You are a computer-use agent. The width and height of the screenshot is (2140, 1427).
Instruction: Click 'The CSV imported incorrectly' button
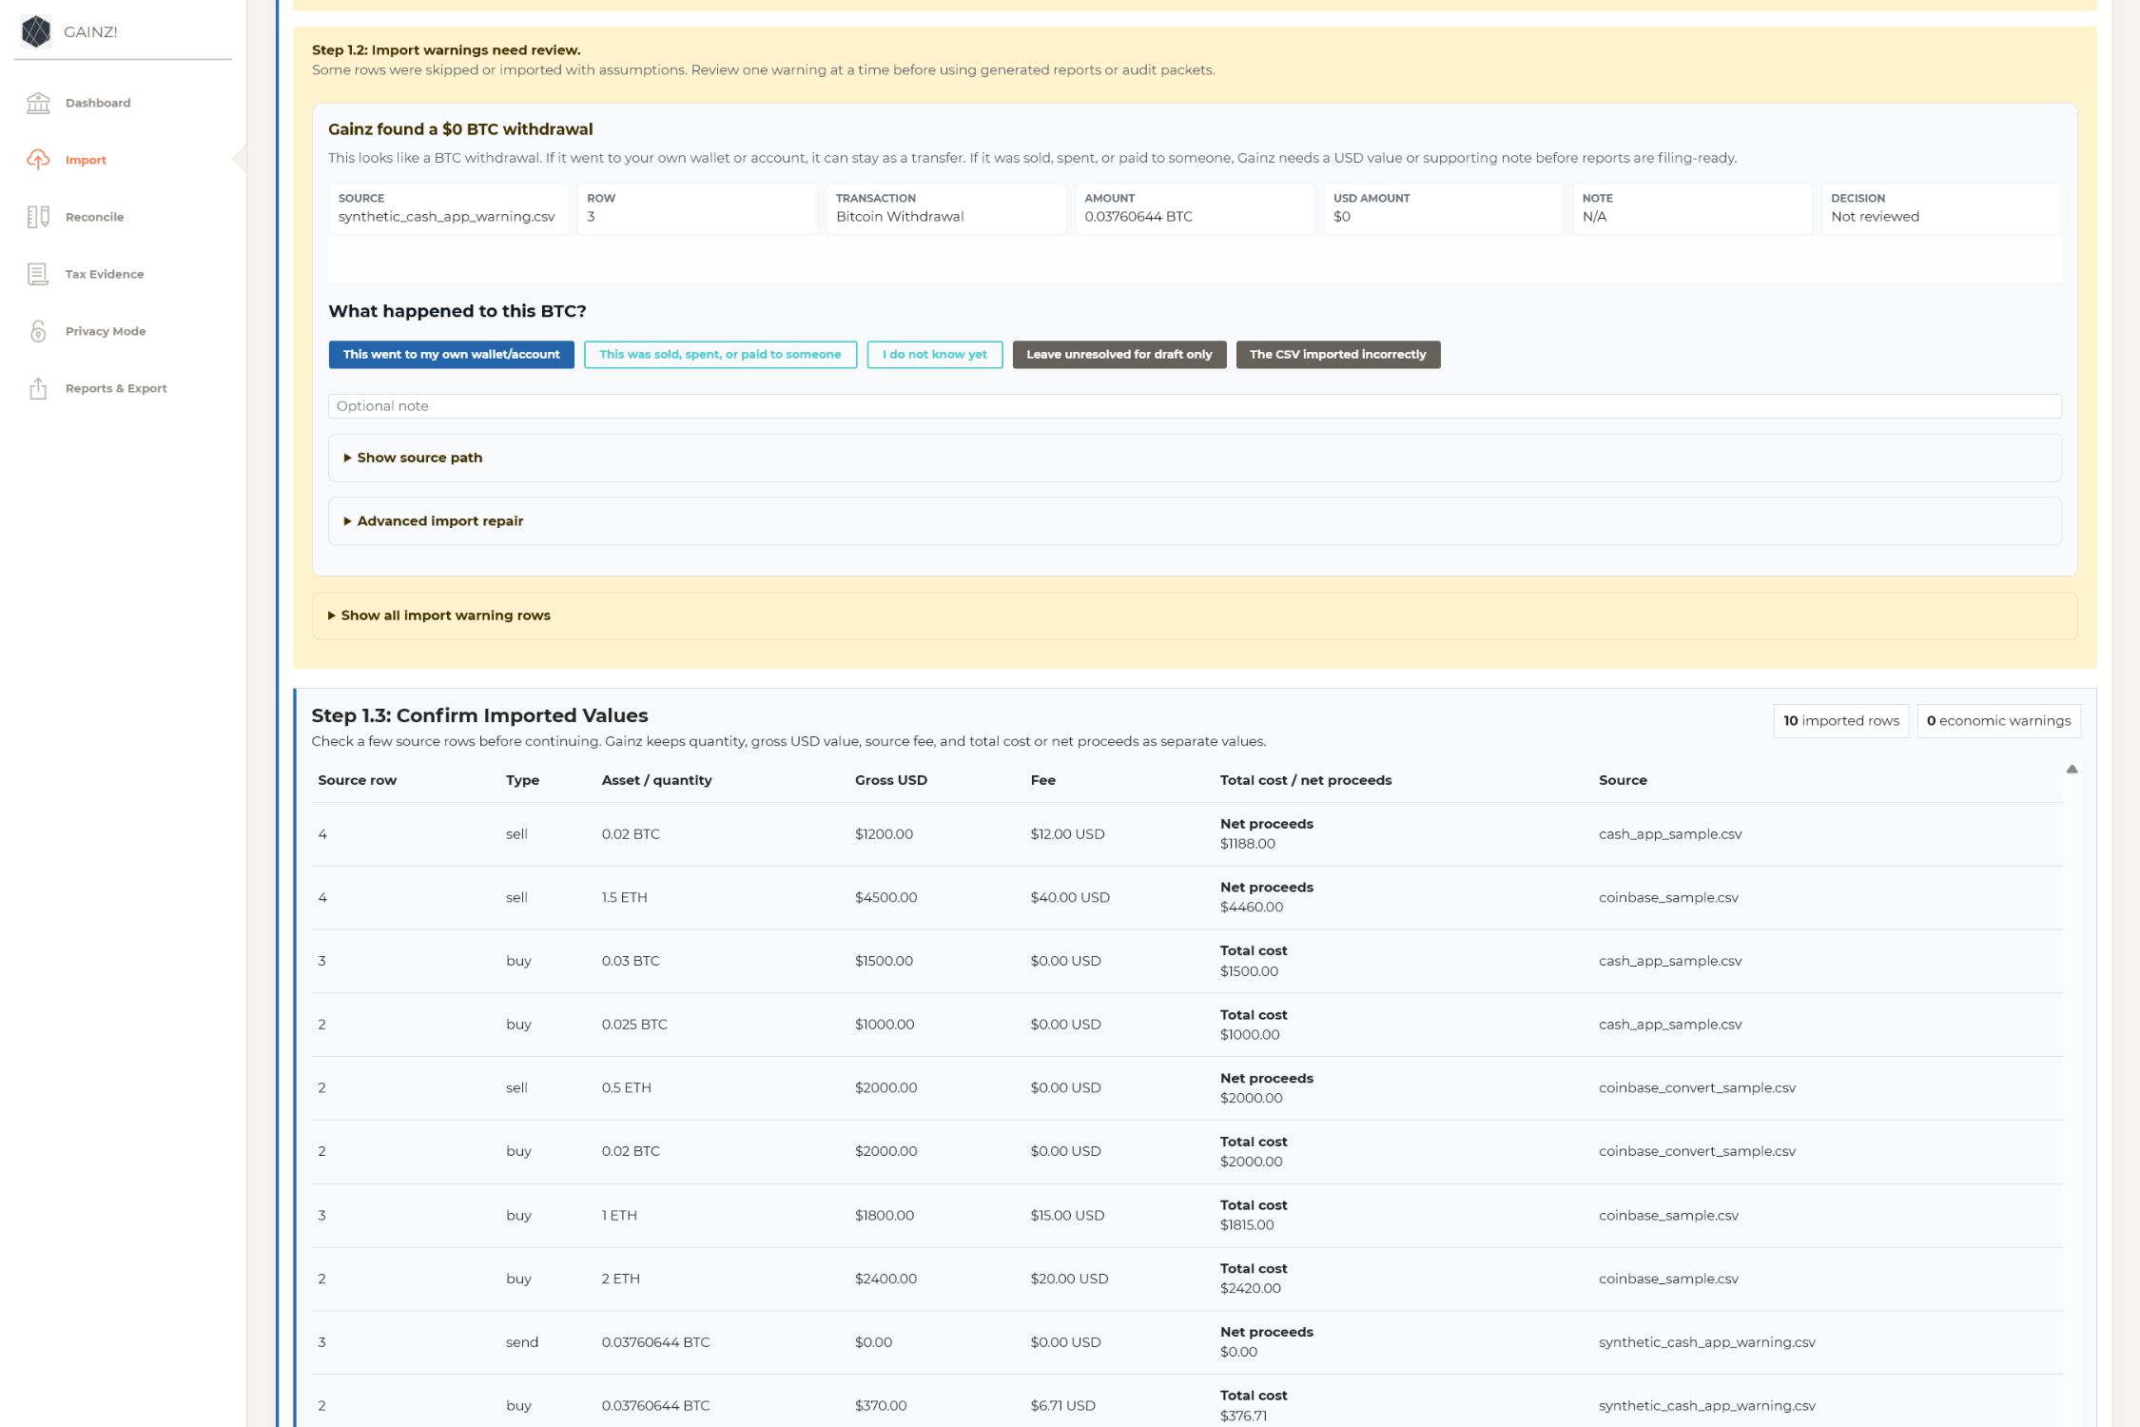pyautogui.click(x=1338, y=354)
